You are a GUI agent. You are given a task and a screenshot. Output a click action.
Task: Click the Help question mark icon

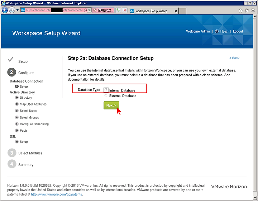[217, 31]
